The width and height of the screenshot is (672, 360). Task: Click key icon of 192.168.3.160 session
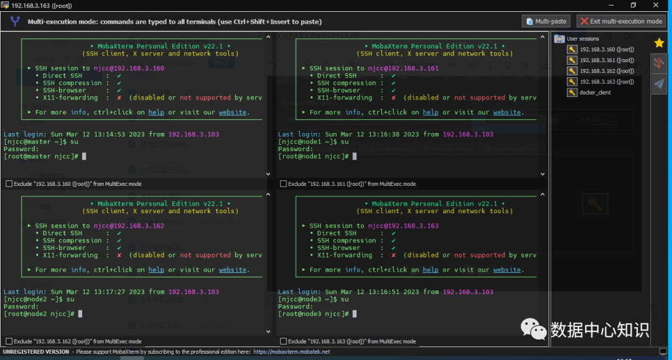[x=572, y=50]
